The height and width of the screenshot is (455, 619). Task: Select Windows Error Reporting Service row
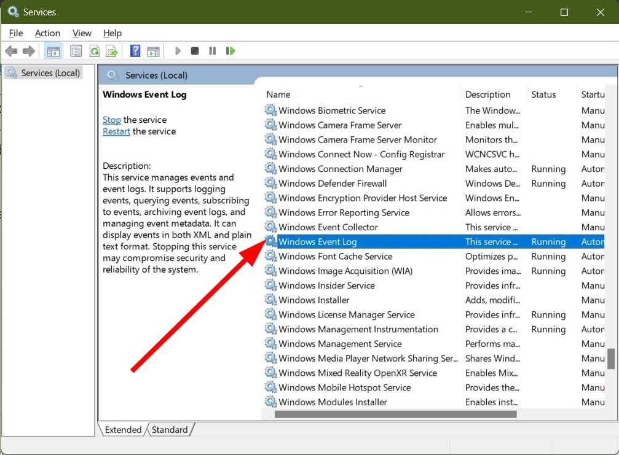[434, 212]
